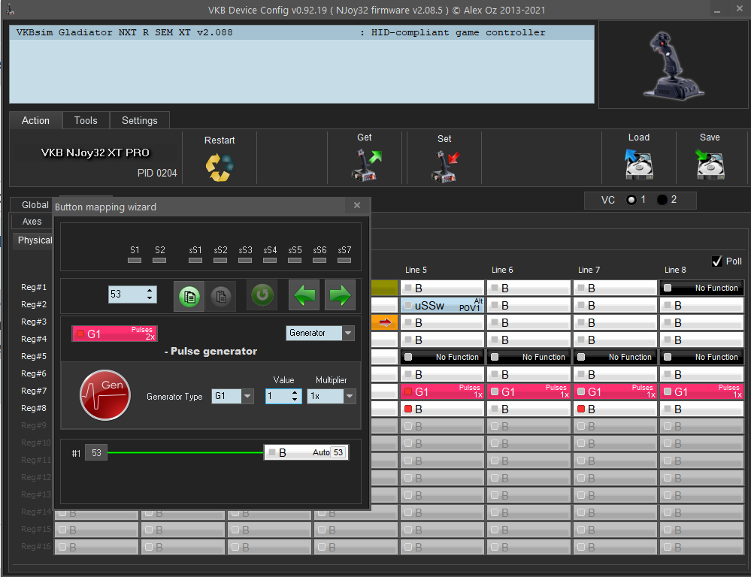Open the Multiplier 1x dropdown
Image resolution: width=751 pixels, height=577 pixels.
pos(350,396)
